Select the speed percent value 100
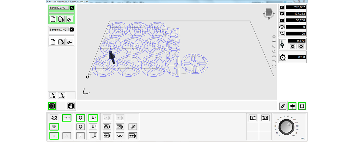354x142 pixels. (x=296, y=34)
